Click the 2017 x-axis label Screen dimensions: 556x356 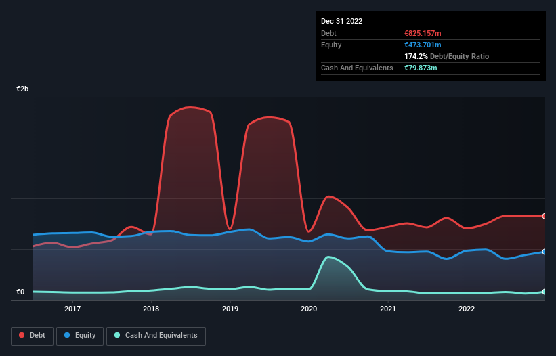pyautogui.click(x=72, y=309)
